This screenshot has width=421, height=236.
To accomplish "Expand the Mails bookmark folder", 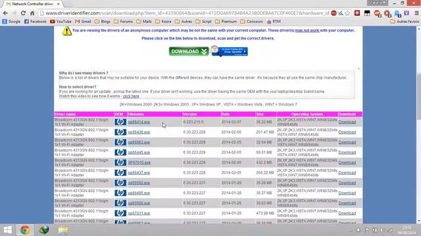I will (x=144, y=22).
